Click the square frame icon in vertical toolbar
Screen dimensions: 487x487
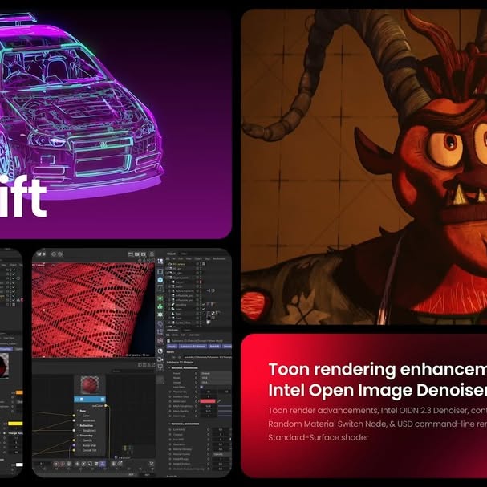[160, 271]
